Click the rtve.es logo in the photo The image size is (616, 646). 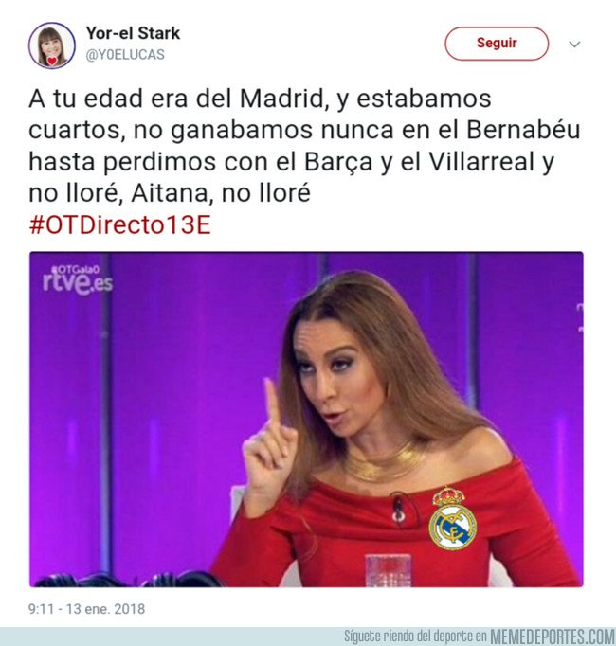[x=78, y=284]
